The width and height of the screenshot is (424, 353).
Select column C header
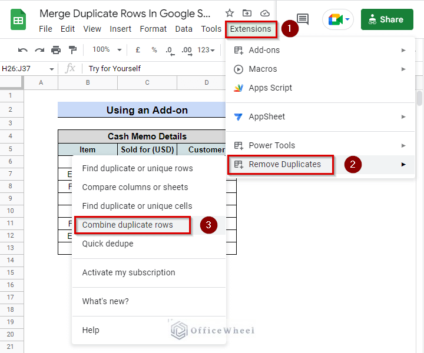tap(147, 82)
